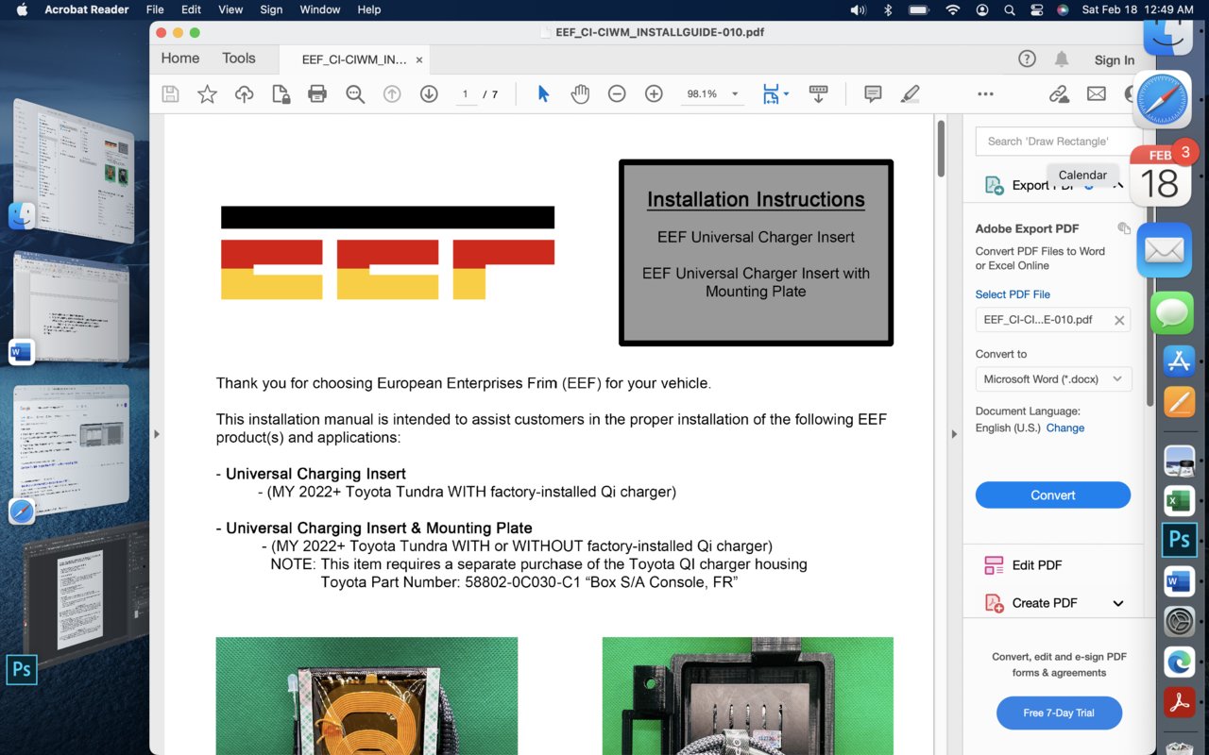Click the Create PDF tool icon
Viewport: 1209px width, 755px height.
click(994, 603)
